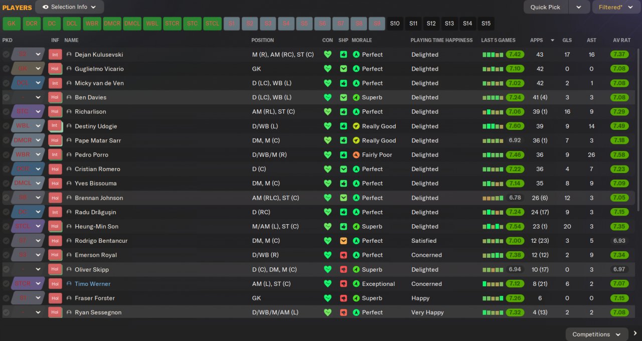This screenshot has width=642, height=341.
Task: Click the condition heart icon for Ben Davies
Action: (x=328, y=97)
